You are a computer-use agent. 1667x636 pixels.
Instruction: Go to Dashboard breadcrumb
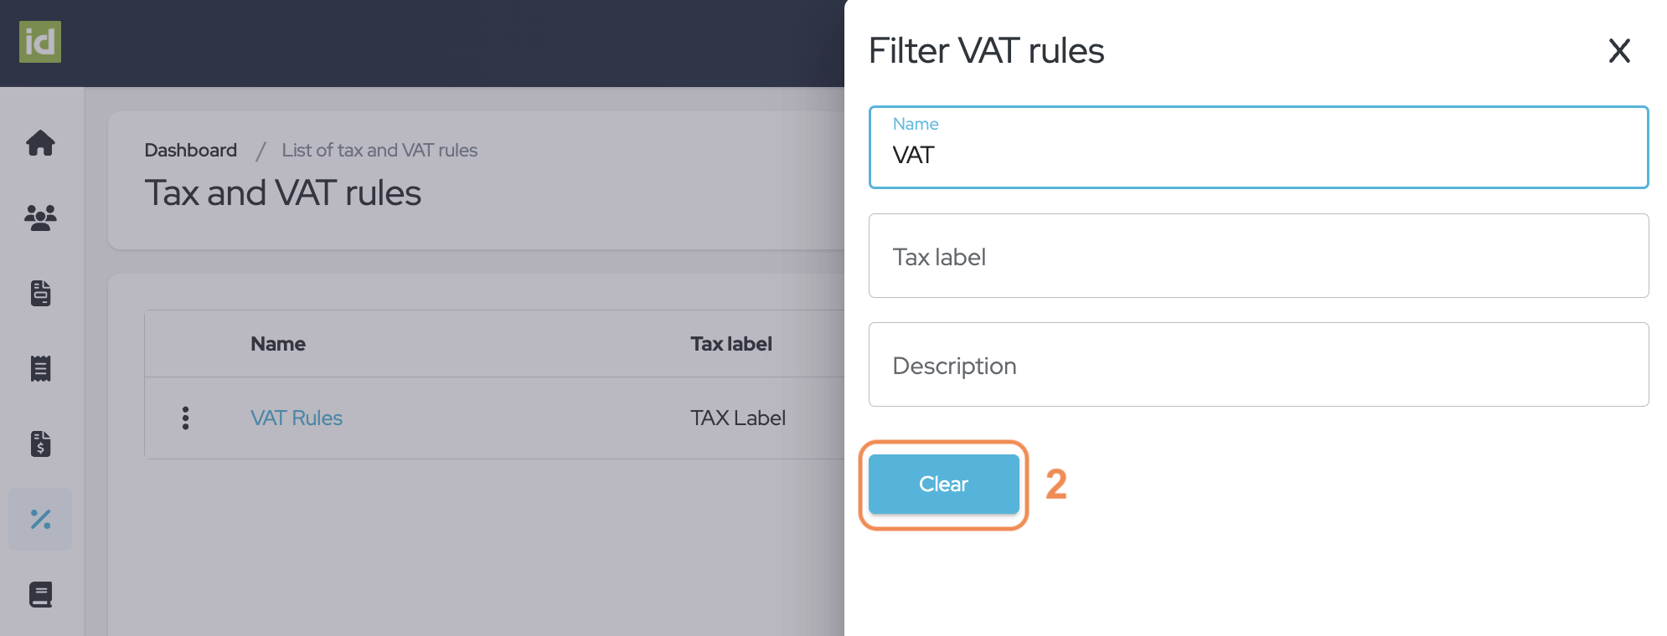click(x=190, y=151)
